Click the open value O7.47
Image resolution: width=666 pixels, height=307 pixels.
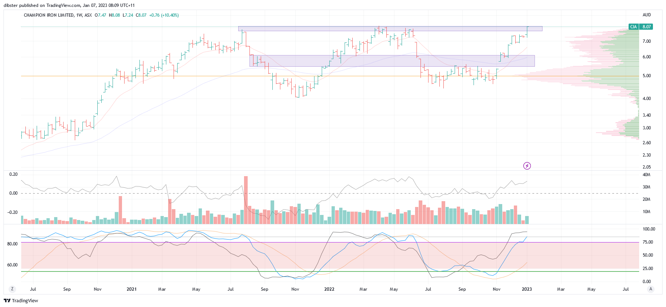tap(101, 15)
